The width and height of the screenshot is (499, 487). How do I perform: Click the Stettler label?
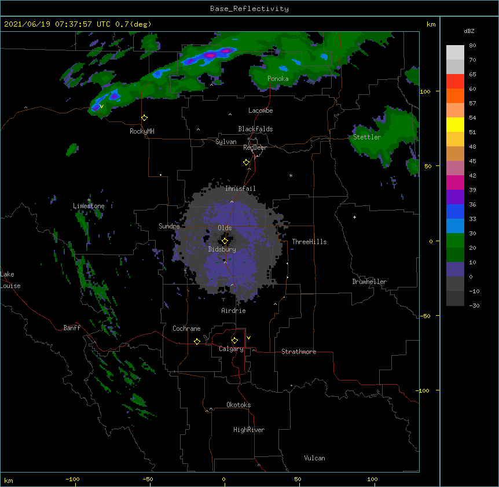click(x=367, y=137)
